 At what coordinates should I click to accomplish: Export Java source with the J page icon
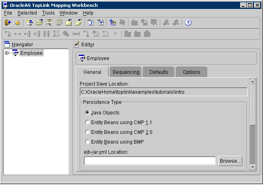click(91, 22)
